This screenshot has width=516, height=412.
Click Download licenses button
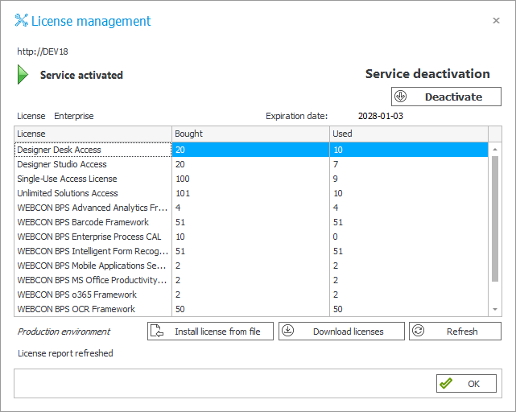click(x=341, y=331)
